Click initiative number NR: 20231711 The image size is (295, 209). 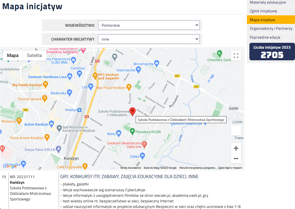tap(22, 177)
